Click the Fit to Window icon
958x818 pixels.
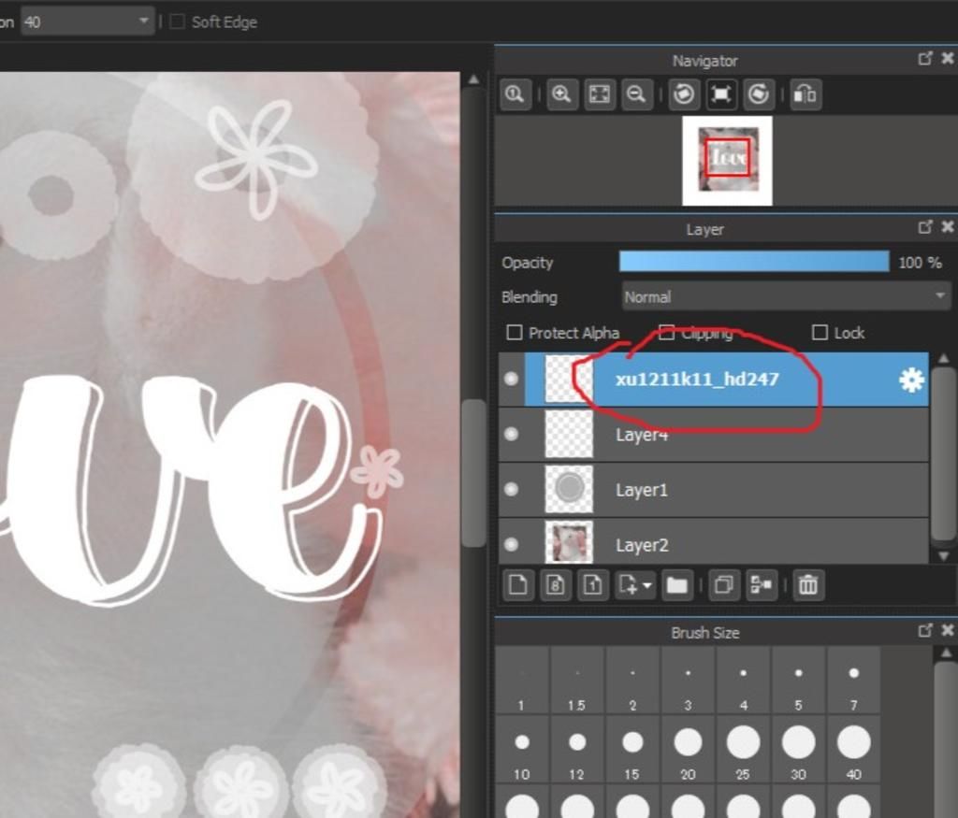coord(600,94)
